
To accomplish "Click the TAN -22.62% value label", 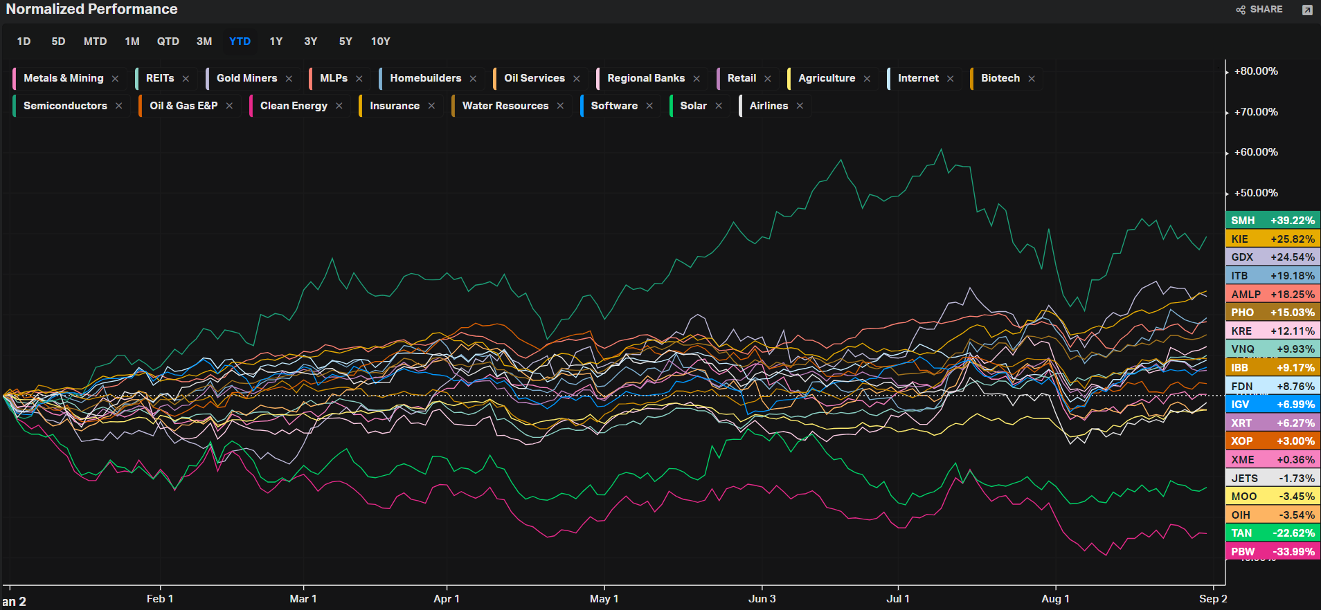I will [x=1273, y=533].
